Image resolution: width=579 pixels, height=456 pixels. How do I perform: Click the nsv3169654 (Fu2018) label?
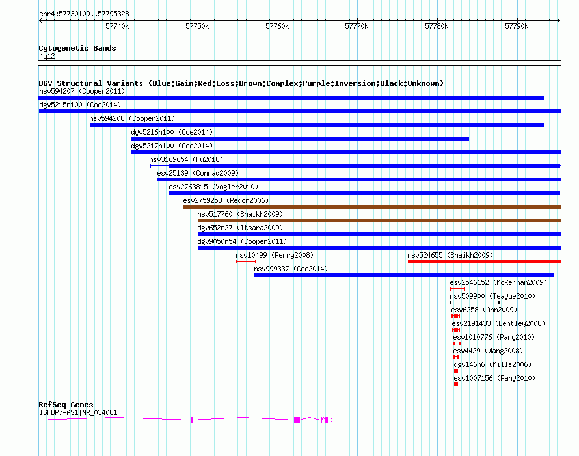[186, 159]
